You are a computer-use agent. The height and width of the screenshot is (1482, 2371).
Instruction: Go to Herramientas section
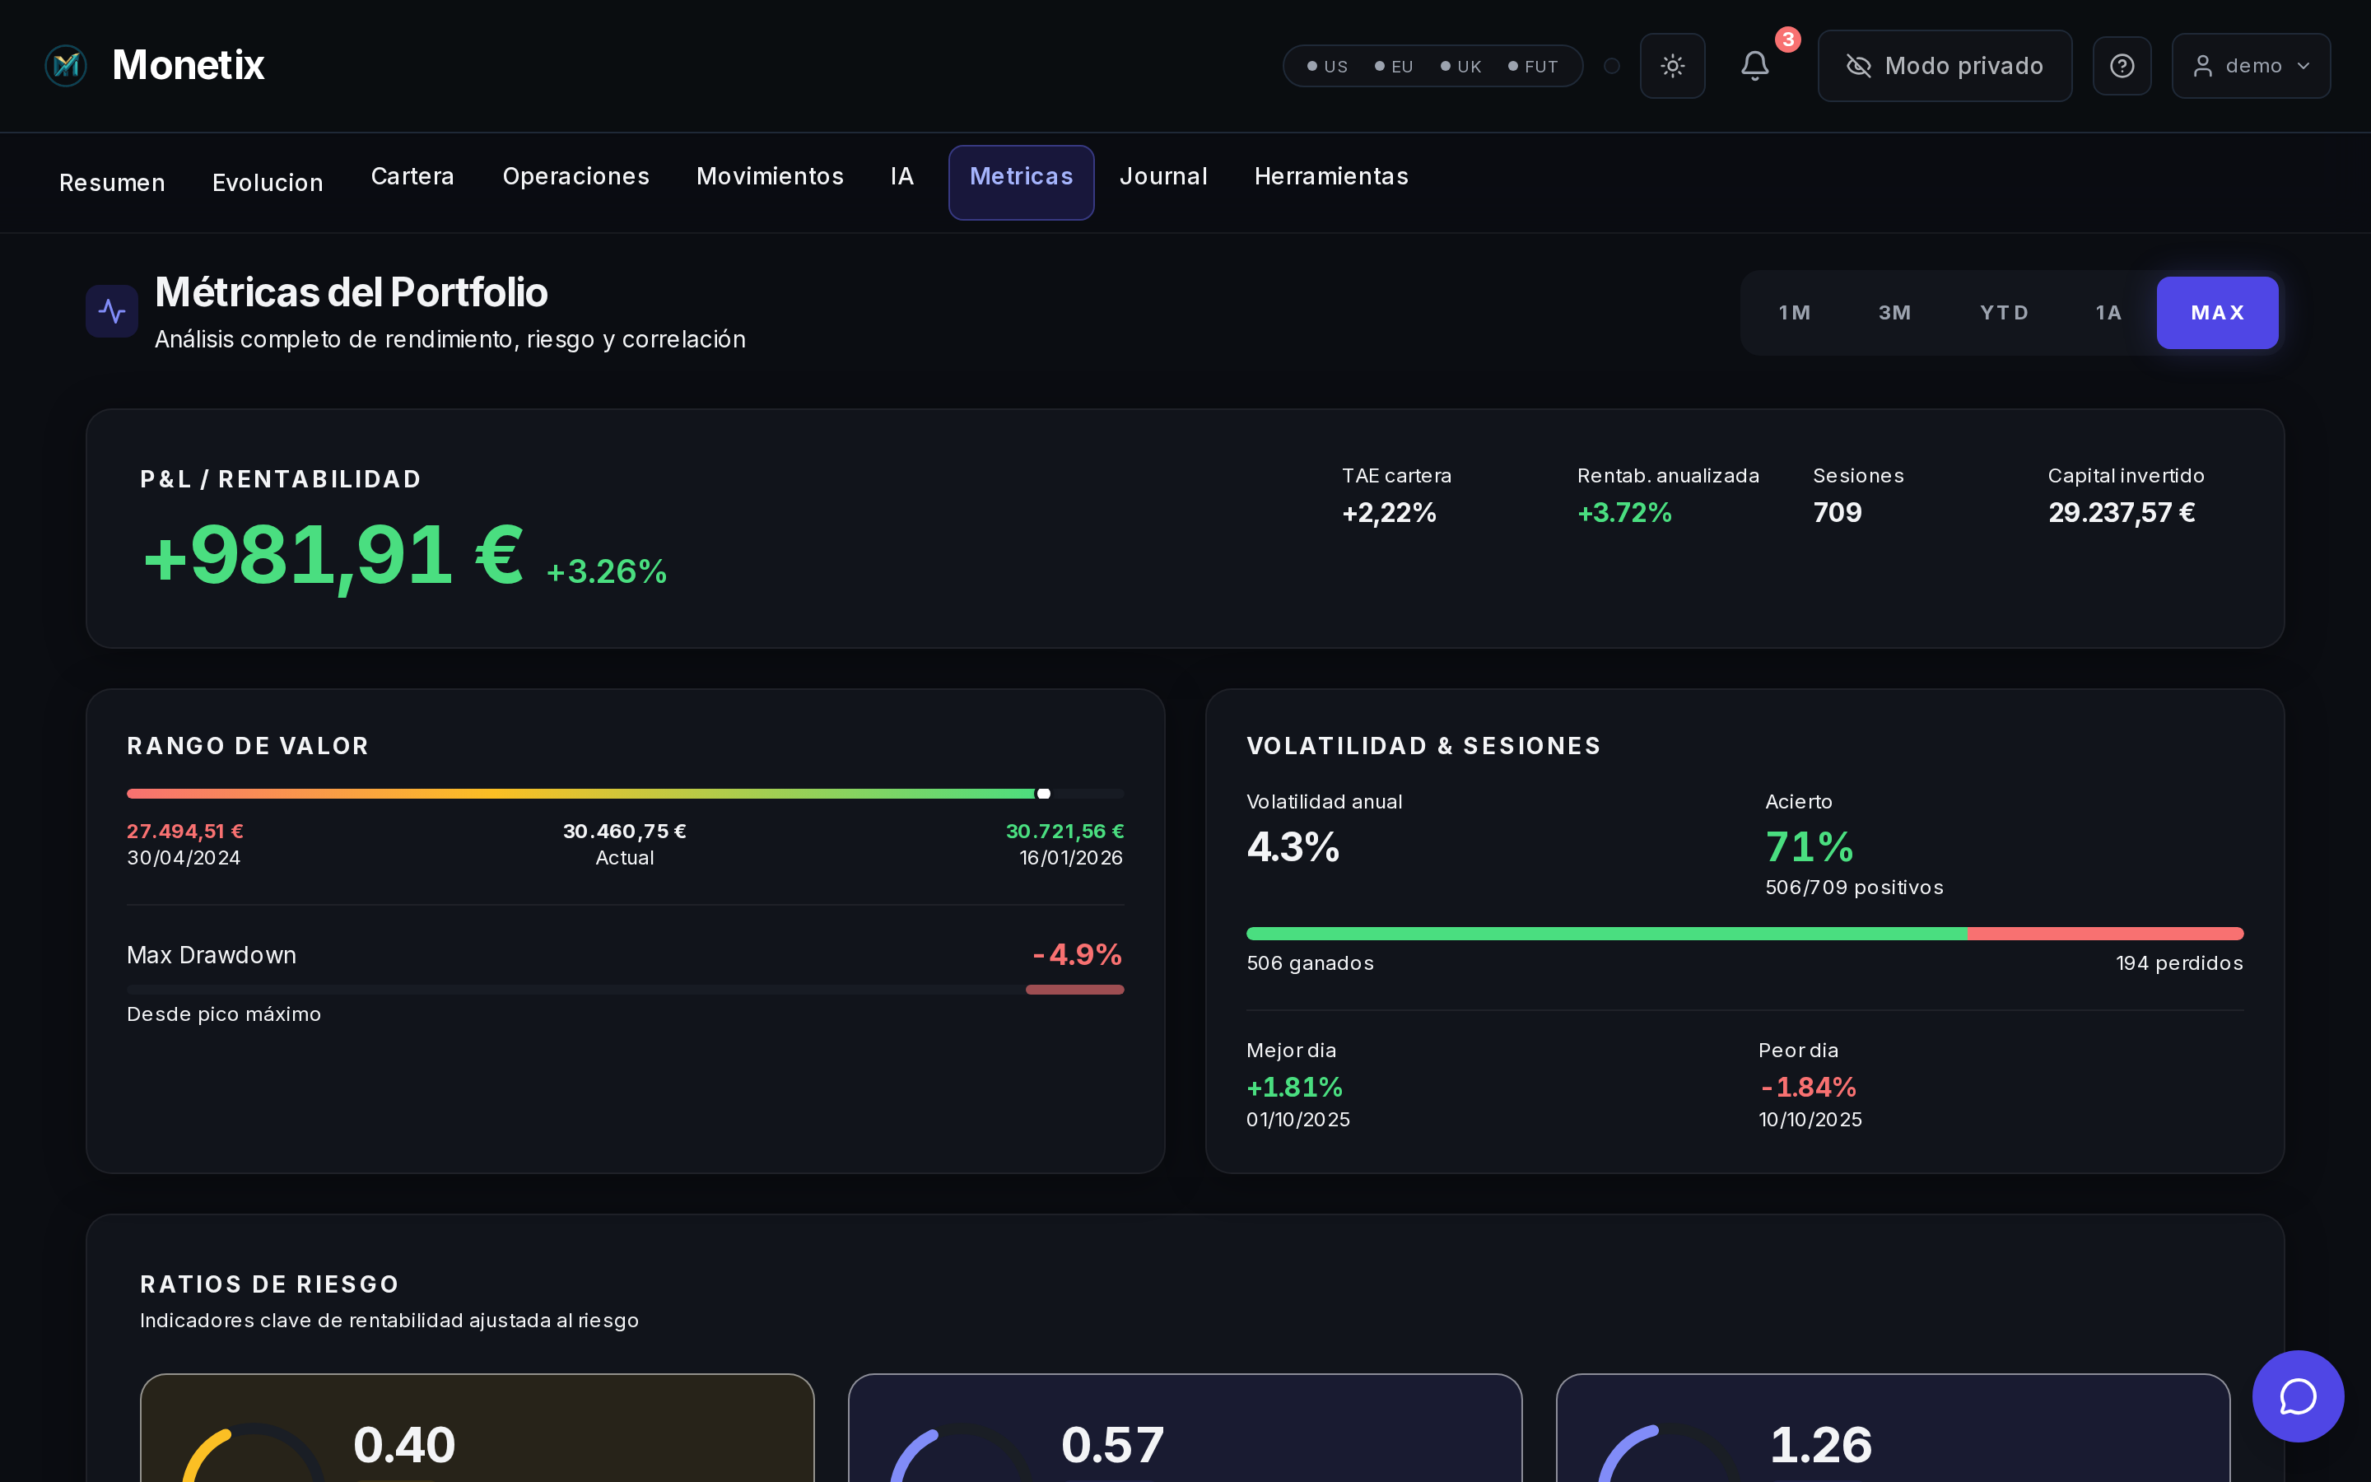pos(1330,176)
